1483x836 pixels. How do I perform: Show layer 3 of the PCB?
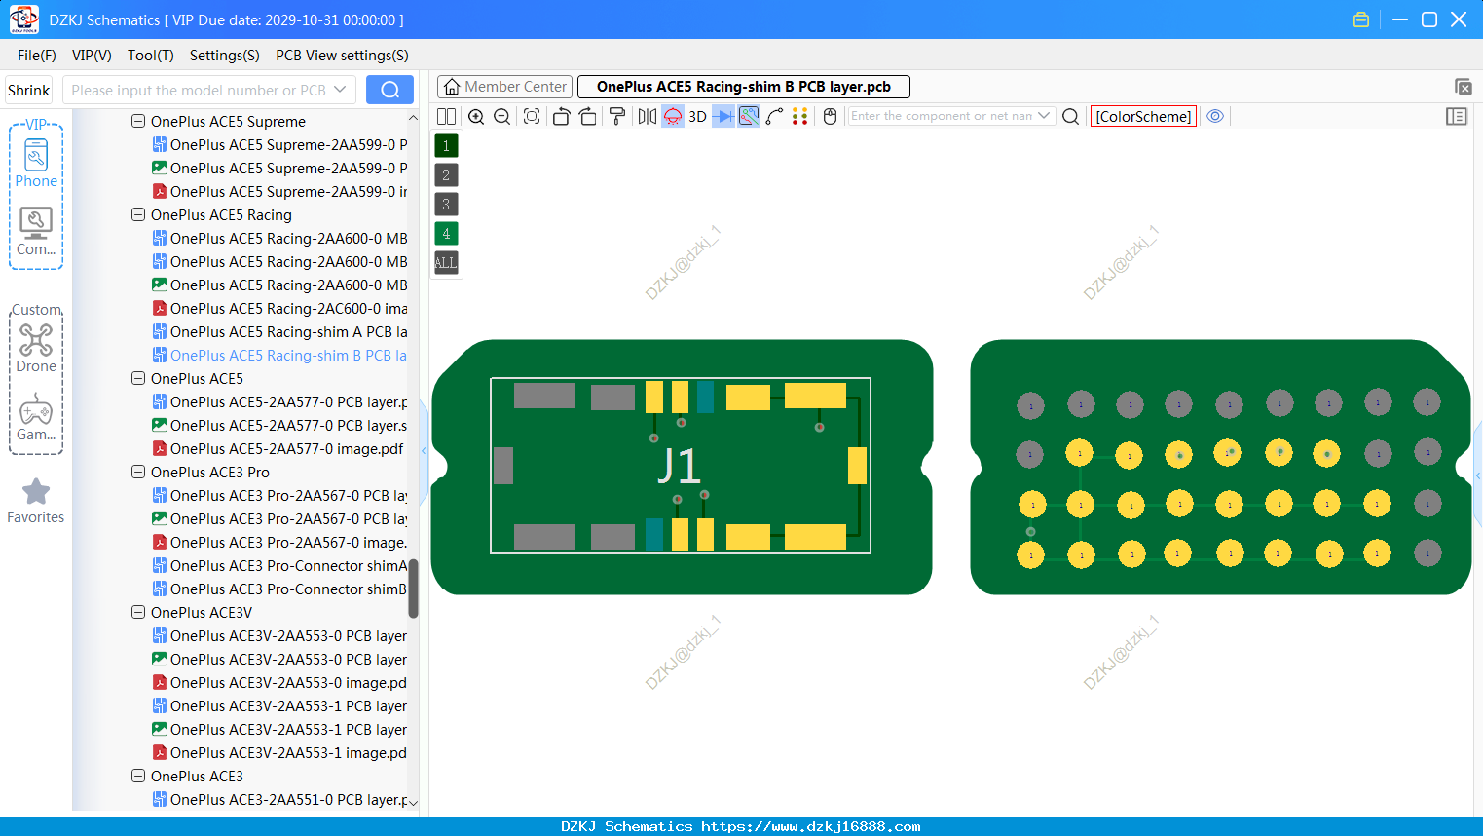[x=446, y=205]
